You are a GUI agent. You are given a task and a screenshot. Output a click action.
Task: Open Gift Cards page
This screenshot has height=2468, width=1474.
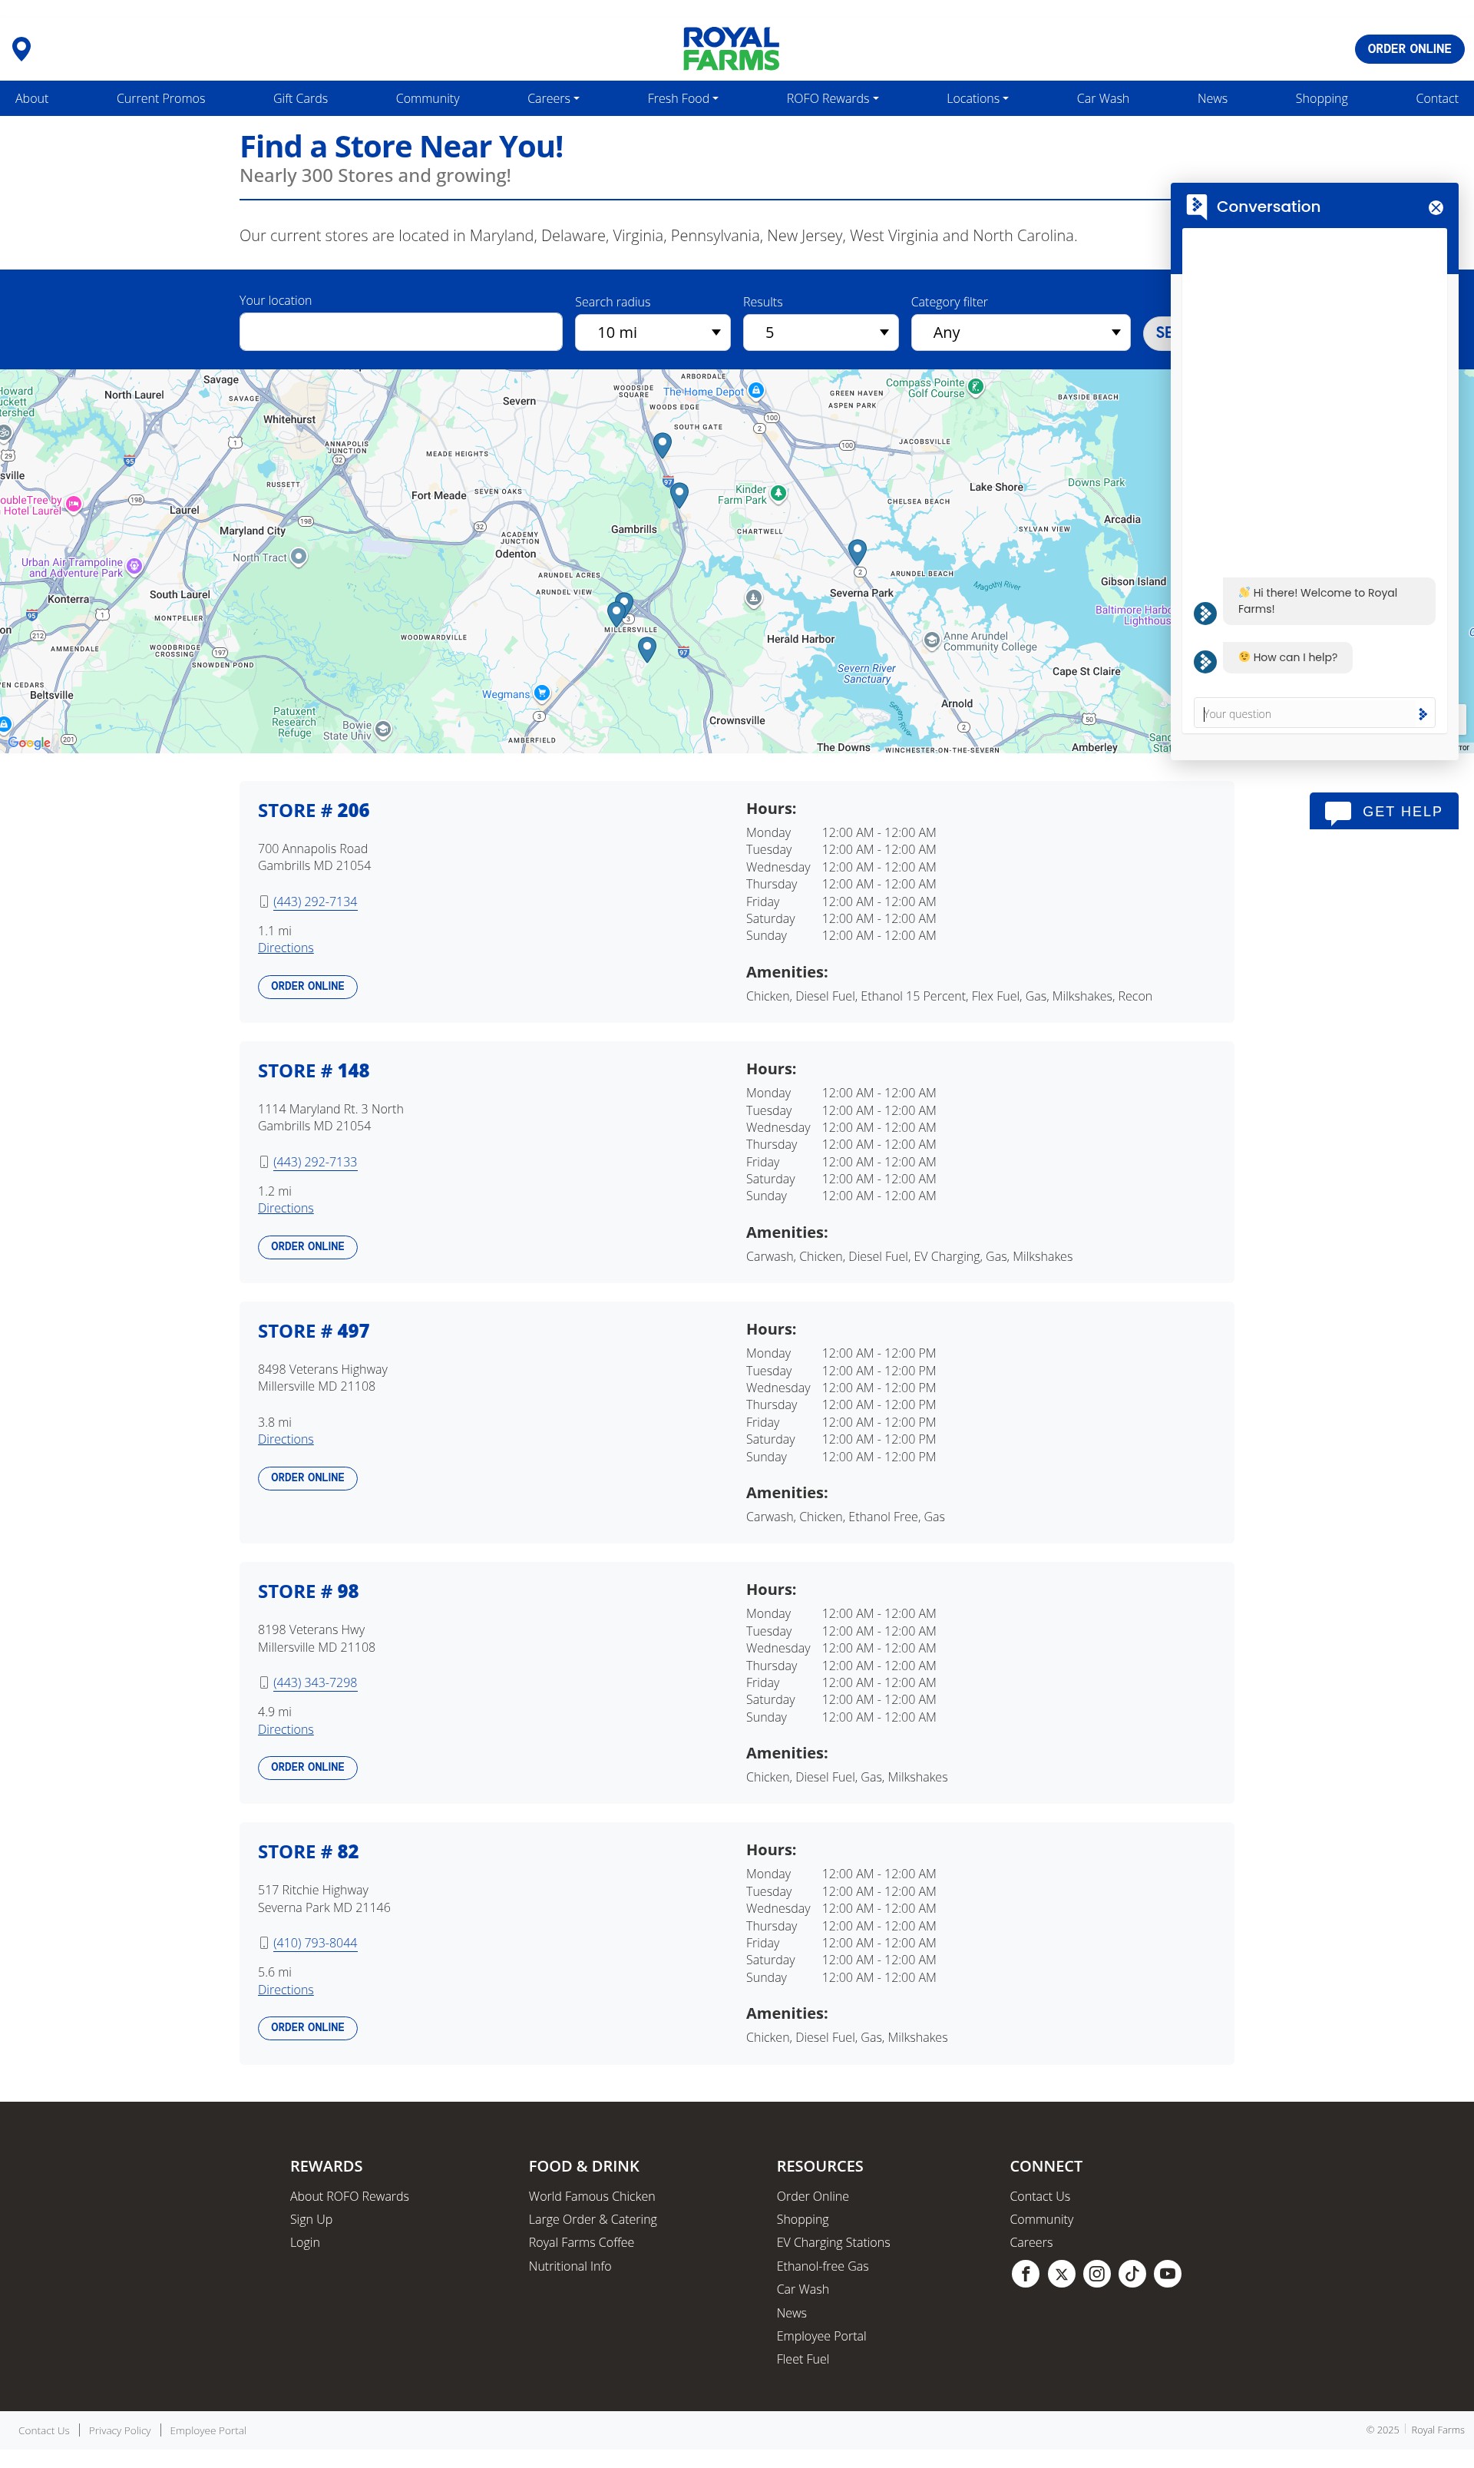coord(300,98)
